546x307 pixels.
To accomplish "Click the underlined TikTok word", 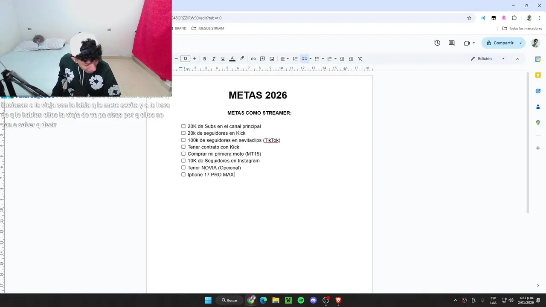I will (271, 140).
